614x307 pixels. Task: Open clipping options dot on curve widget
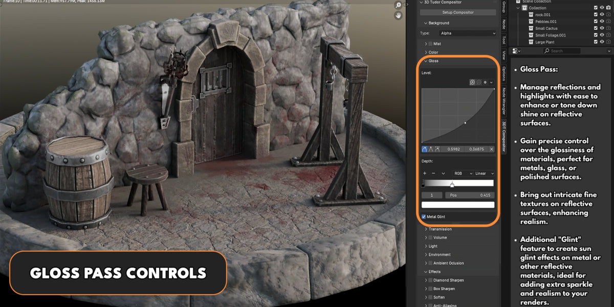click(485, 82)
